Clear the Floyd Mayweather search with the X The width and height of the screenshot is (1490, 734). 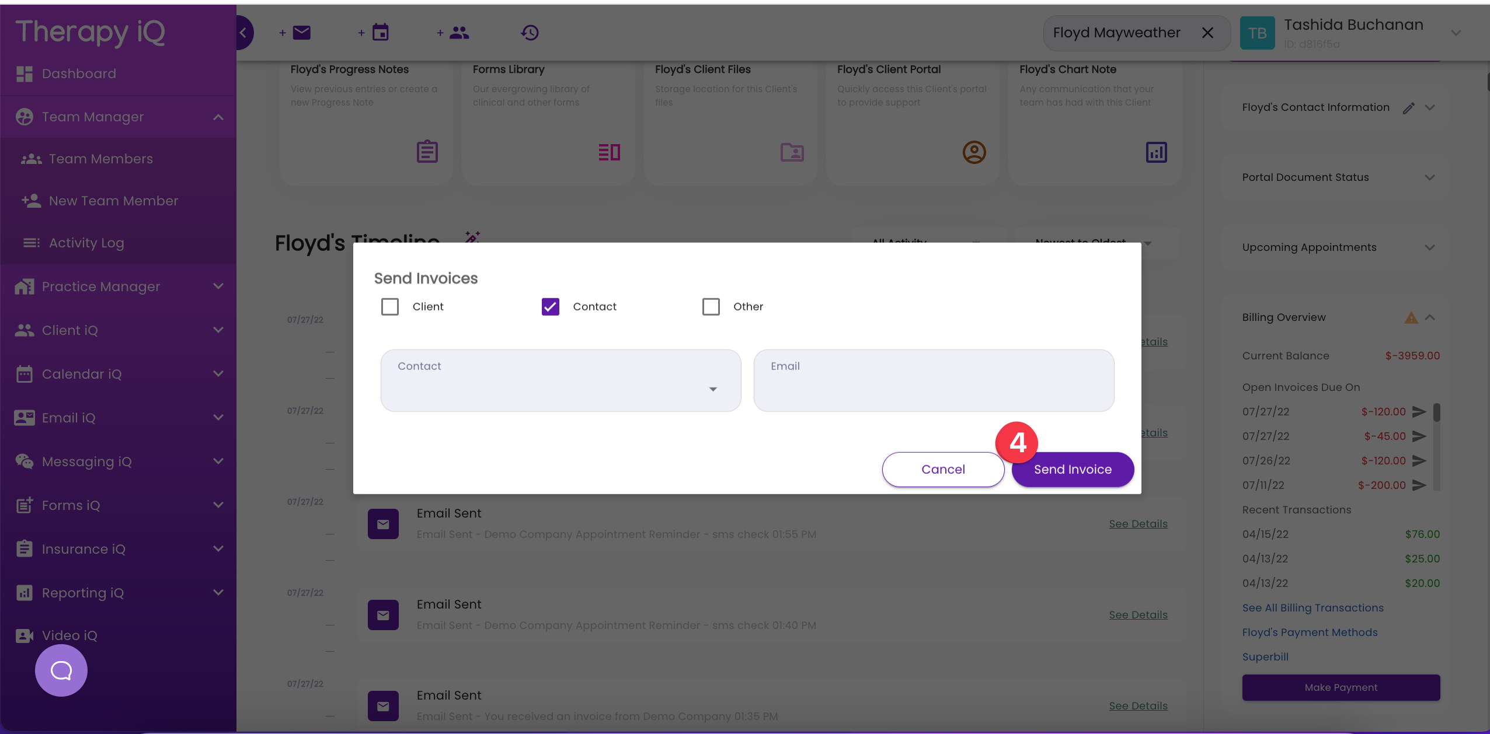click(1206, 33)
